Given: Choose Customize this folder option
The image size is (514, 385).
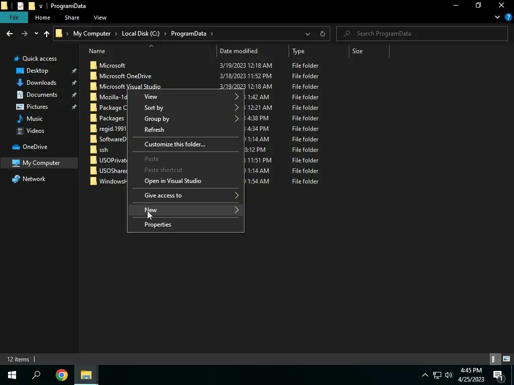Looking at the screenshot, I should coord(186,144).
